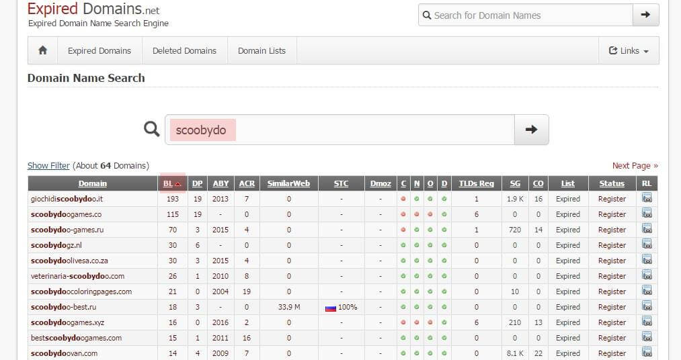Open domain scoobydoolivesa.co.za
Screen dimensions: 681x360
coord(69,260)
